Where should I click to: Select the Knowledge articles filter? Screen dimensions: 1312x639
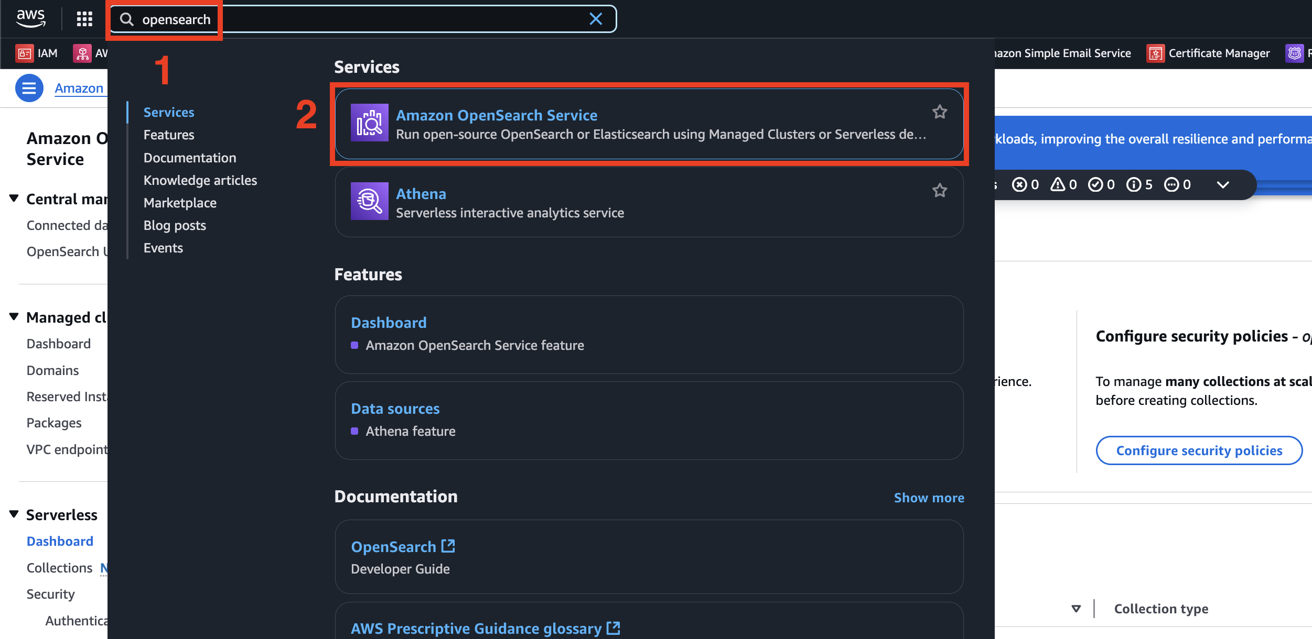pos(200,180)
